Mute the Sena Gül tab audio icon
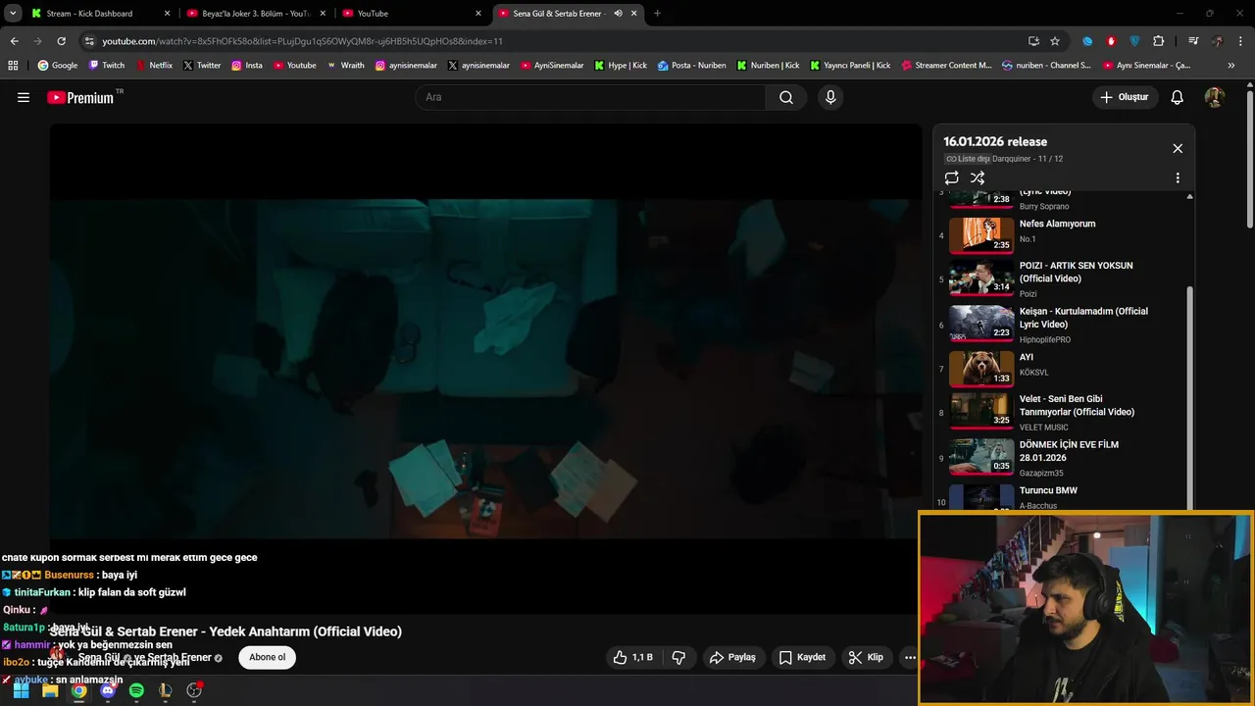The height and width of the screenshot is (706, 1255). (618, 14)
